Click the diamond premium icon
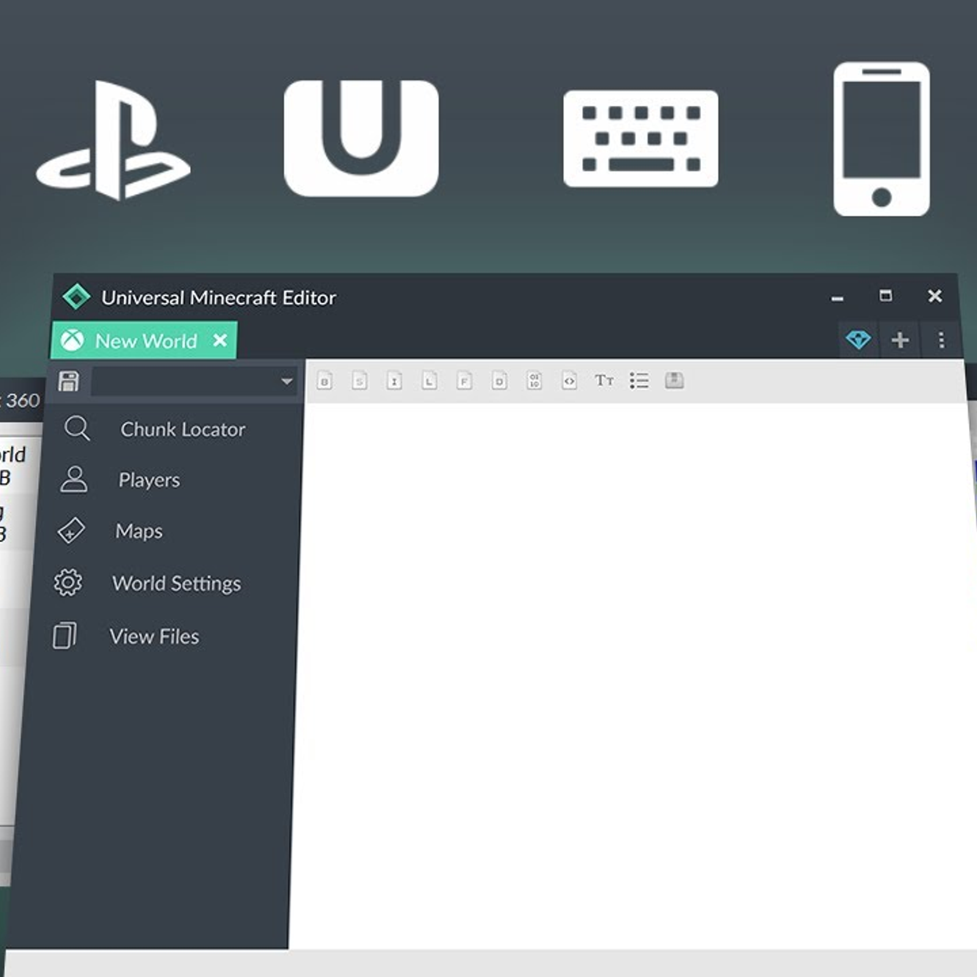This screenshot has width=977, height=977. click(x=858, y=340)
